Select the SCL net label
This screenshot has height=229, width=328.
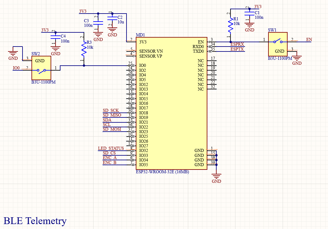(x=106, y=125)
